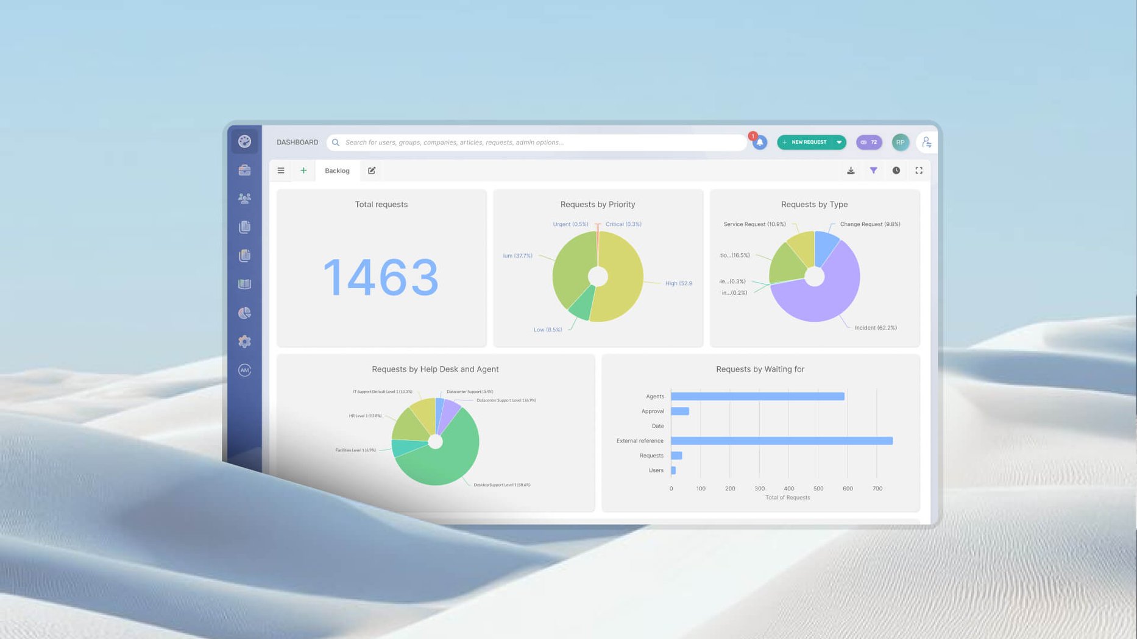Click the 'Requests by Type' title
Image resolution: width=1137 pixels, height=639 pixels.
pyautogui.click(x=814, y=205)
